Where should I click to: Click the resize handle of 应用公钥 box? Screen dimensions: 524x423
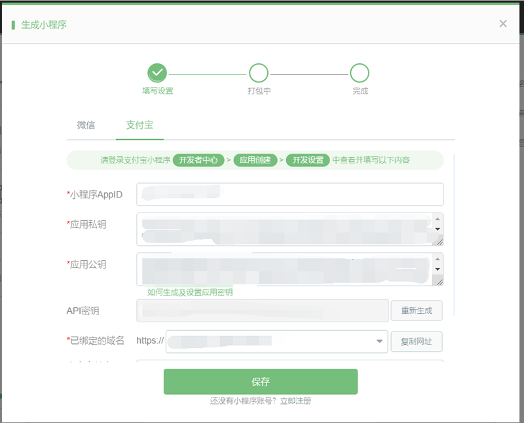coord(439,281)
